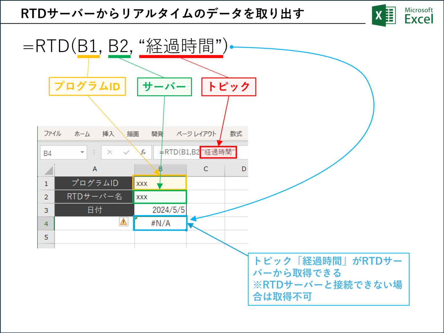444x333 pixels.
Task: Click the warning icon beside the #N/A cell
Action: (124, 222)
